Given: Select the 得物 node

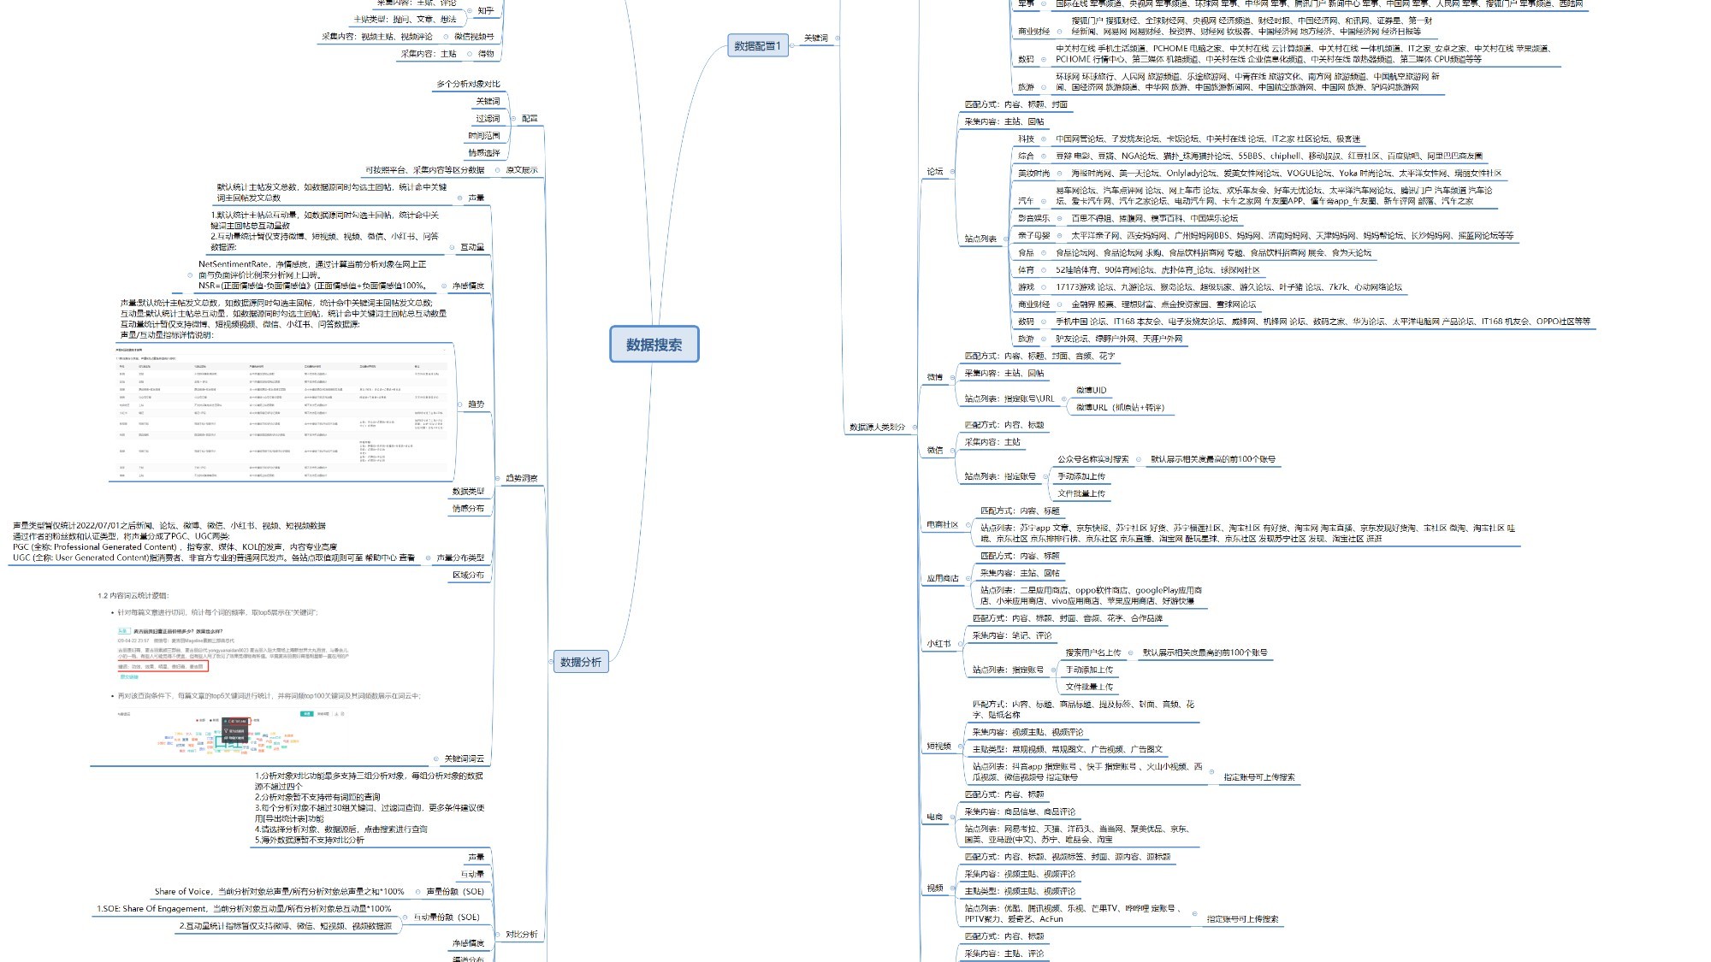Looking at the screenshot, I should point(486,54).
